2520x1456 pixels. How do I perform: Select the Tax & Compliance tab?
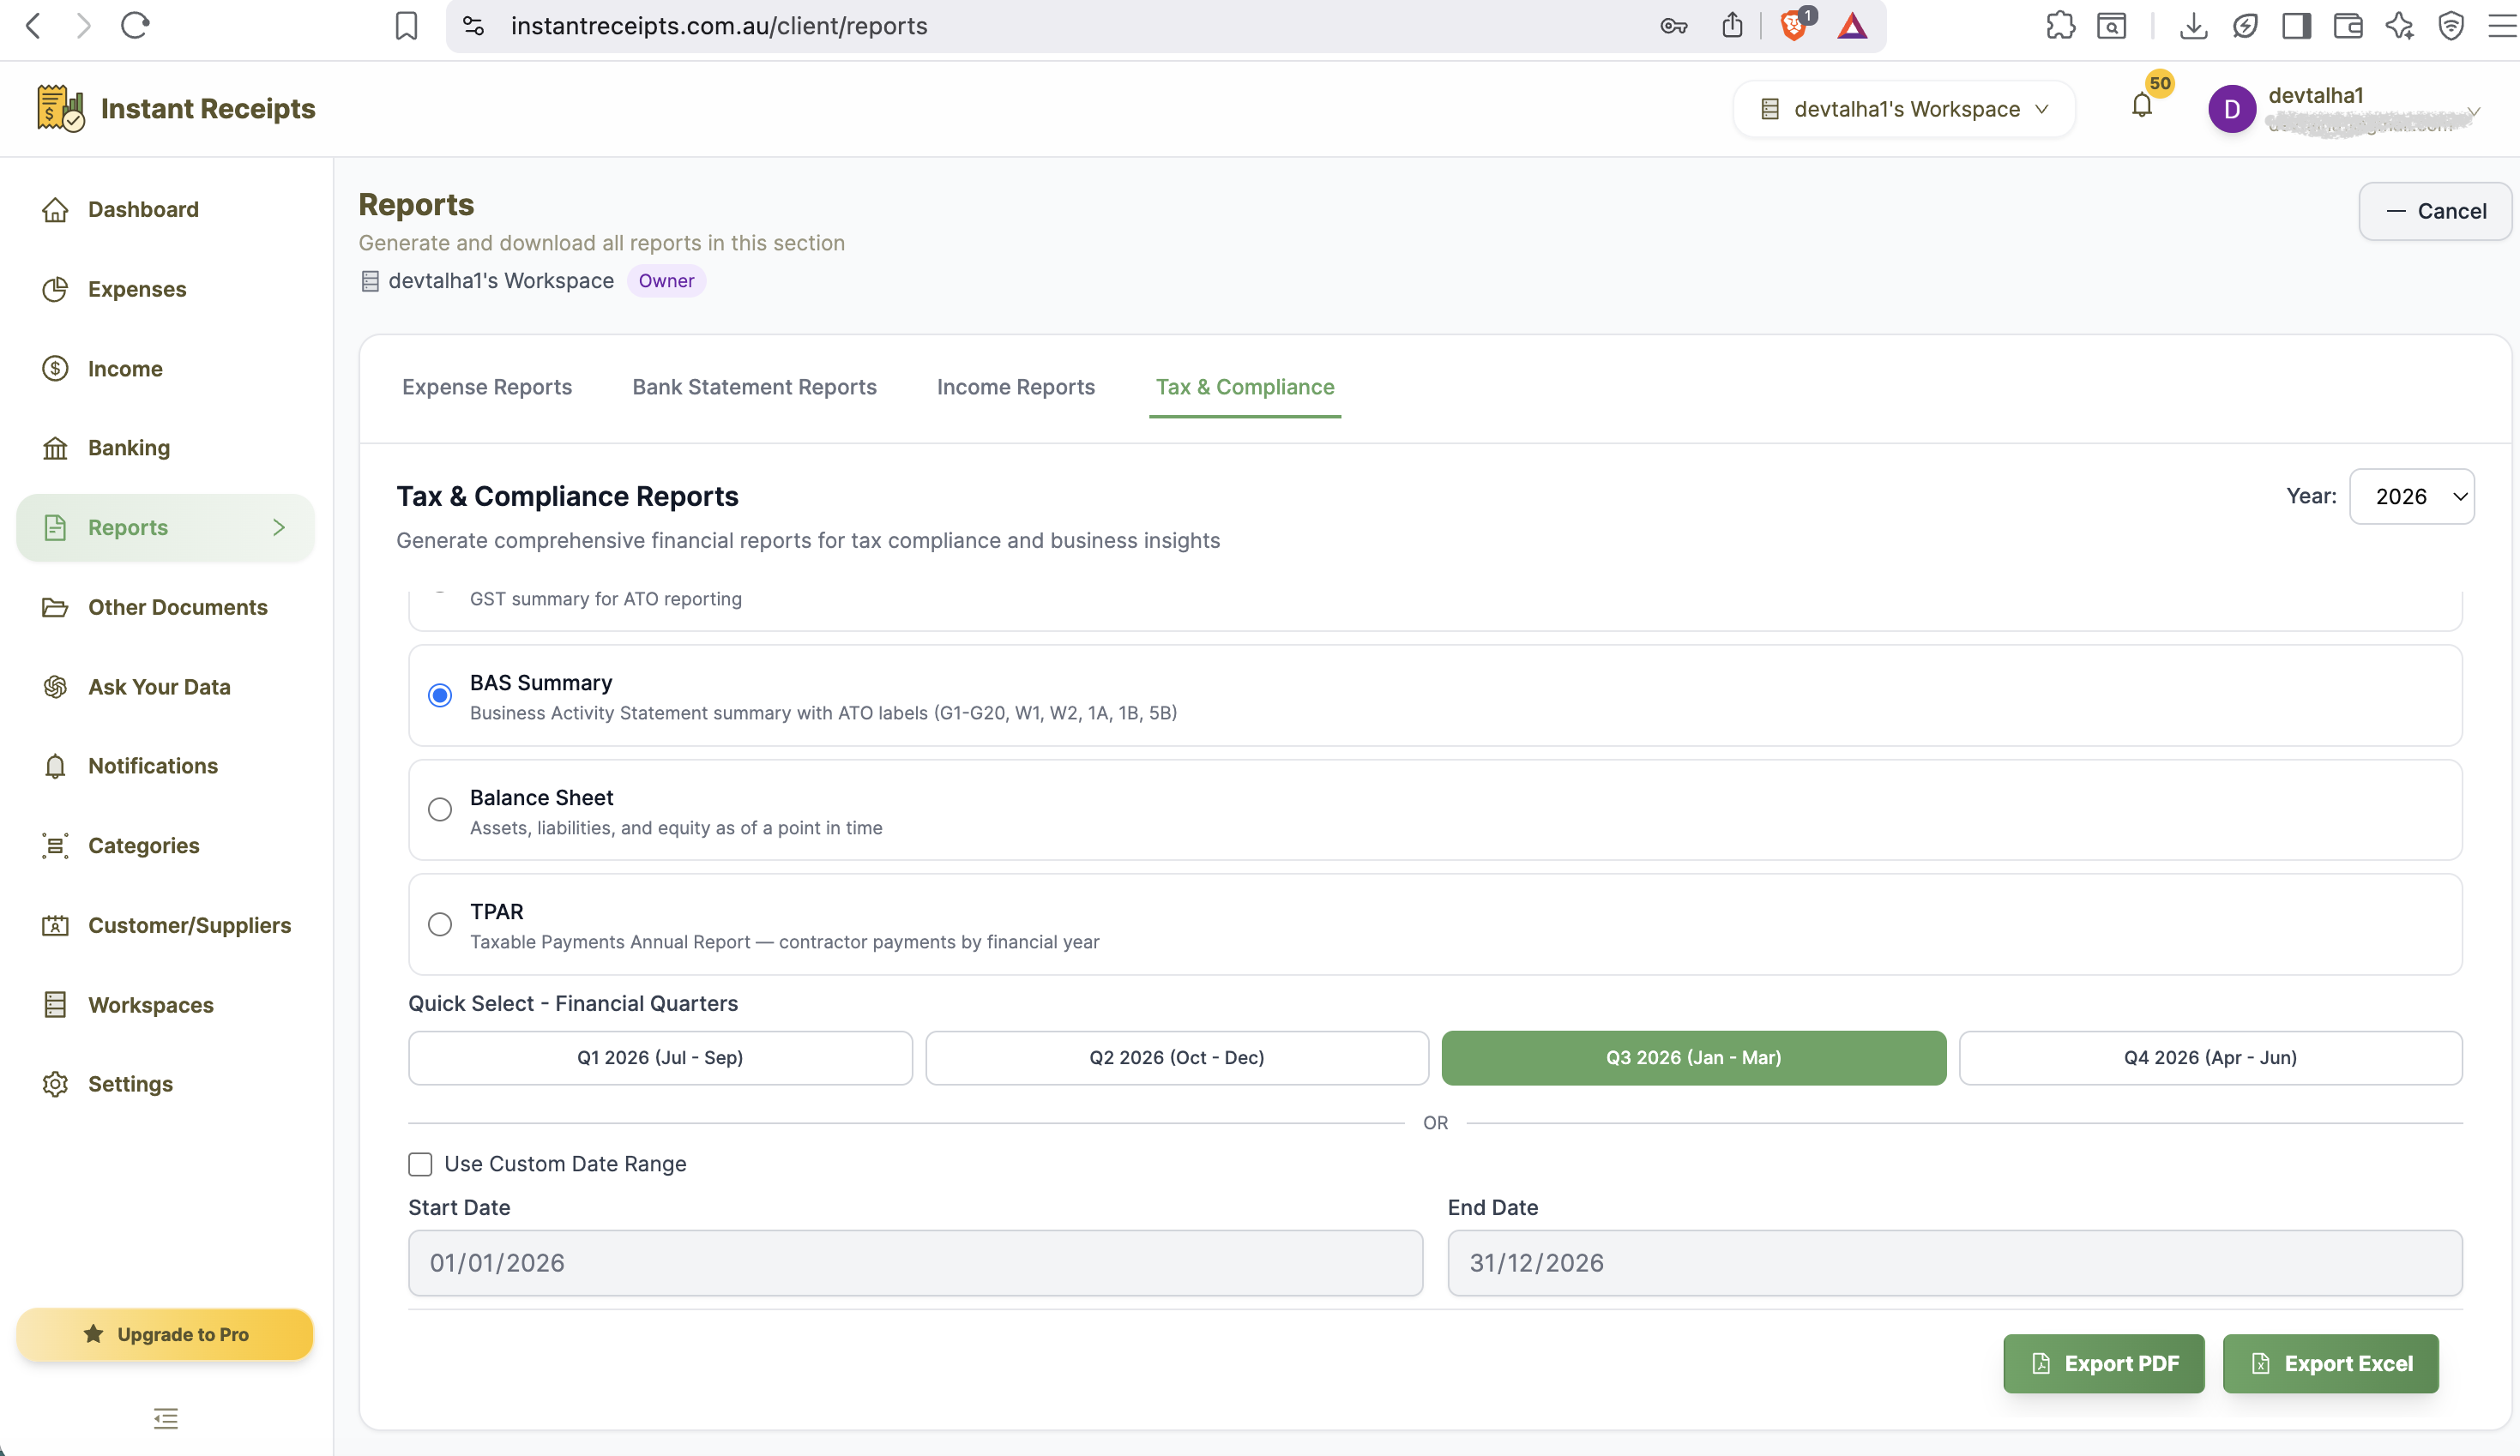tap(1245, 387)
